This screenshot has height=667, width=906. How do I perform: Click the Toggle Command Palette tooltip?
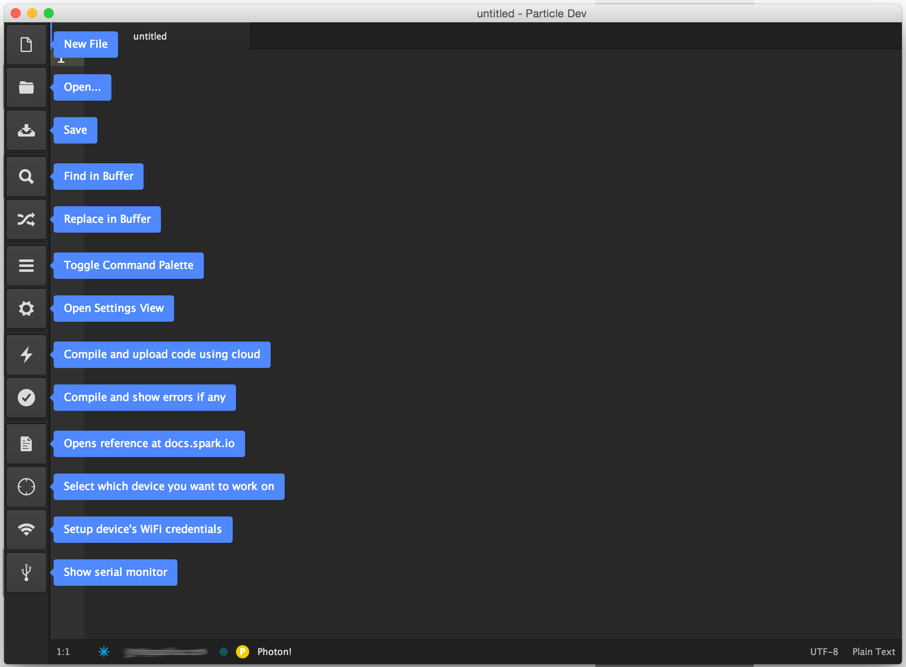[129, 265]
